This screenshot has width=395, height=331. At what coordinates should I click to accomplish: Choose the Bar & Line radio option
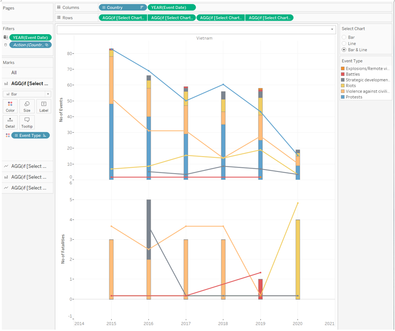(x=344, y=50)
